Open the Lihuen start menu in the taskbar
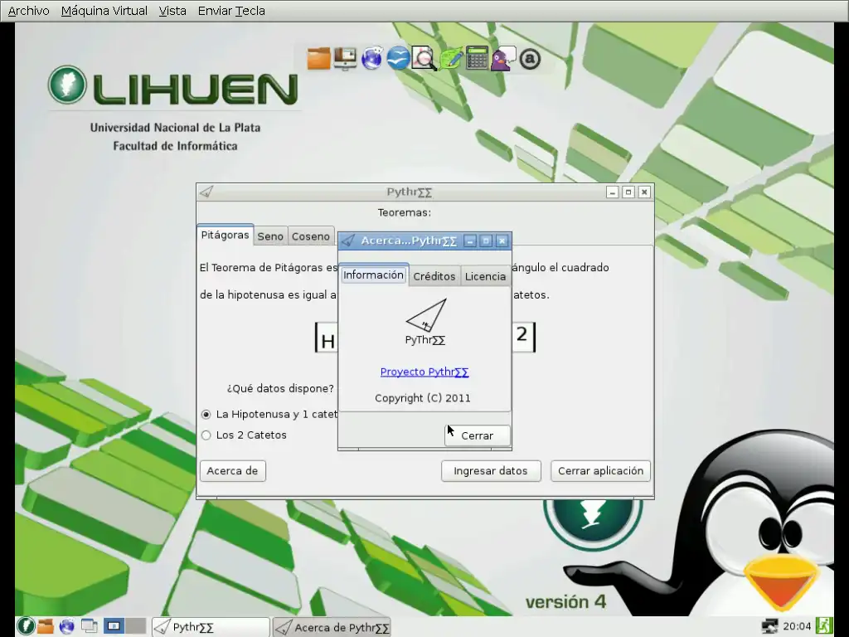Image resolution: width=849 pixels, height=637 pixels. (26, 626)
